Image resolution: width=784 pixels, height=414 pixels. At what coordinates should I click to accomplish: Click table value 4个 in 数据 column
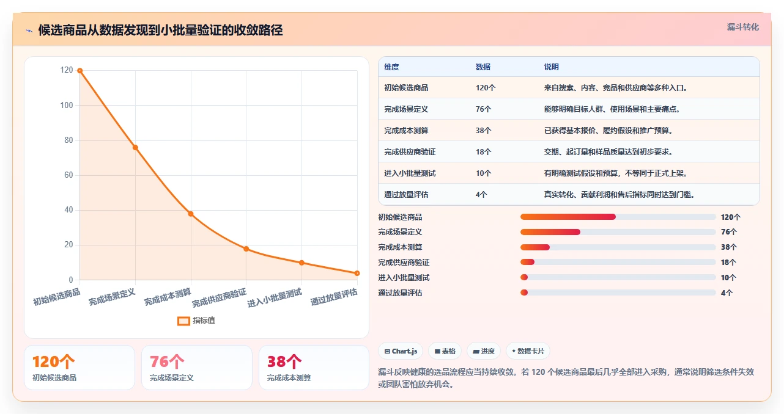pos(481,195)
